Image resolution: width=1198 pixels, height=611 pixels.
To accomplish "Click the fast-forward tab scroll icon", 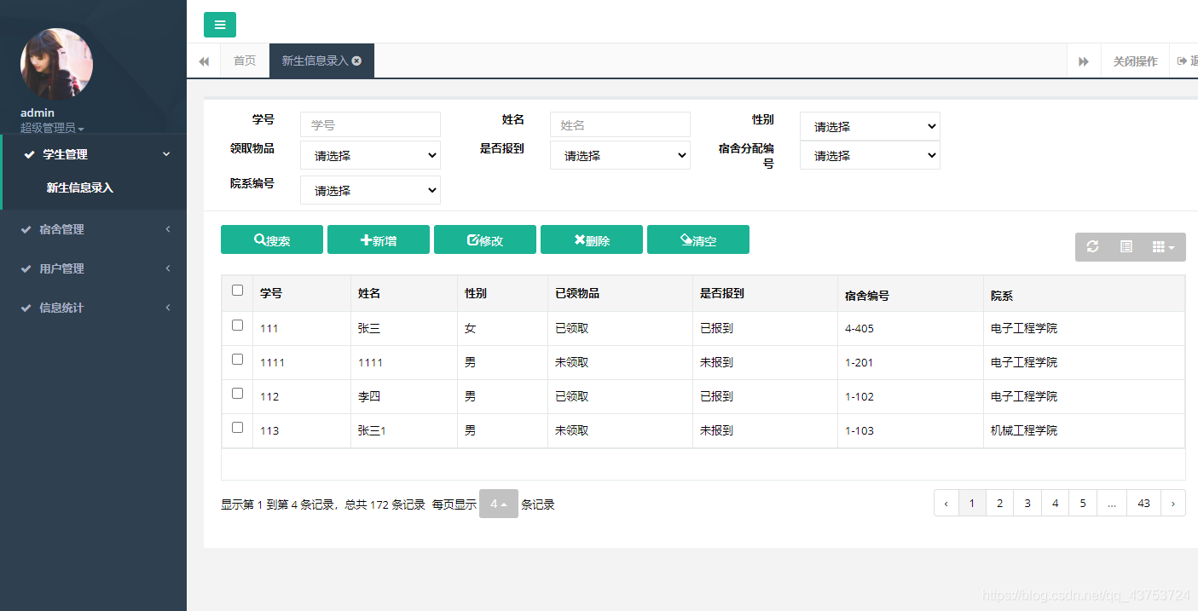I will 1084,60.
